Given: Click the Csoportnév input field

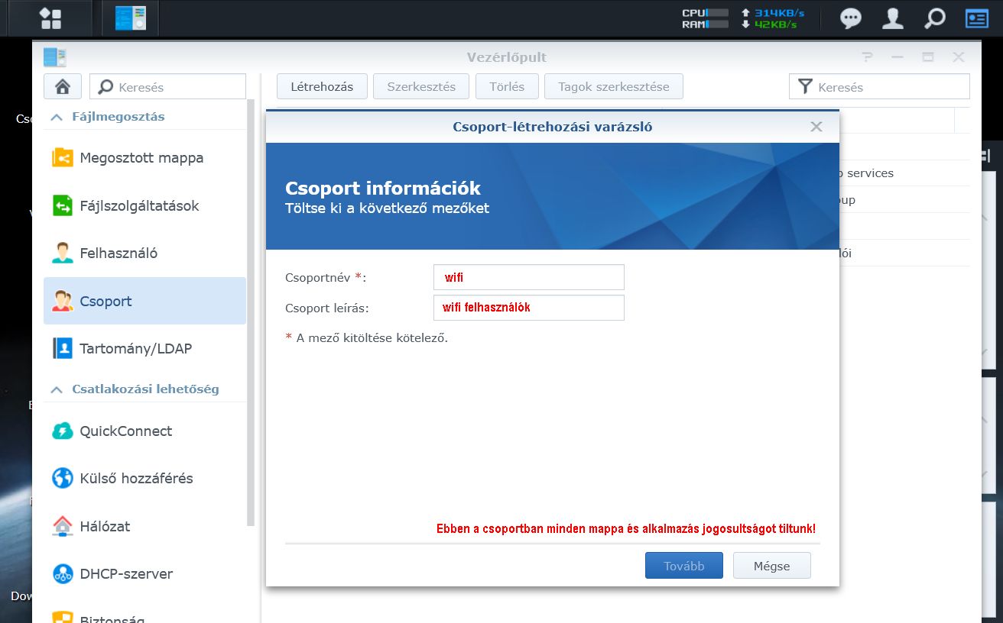Looking at the screenshot, I should pyautogui.click(x=528, y=277).
